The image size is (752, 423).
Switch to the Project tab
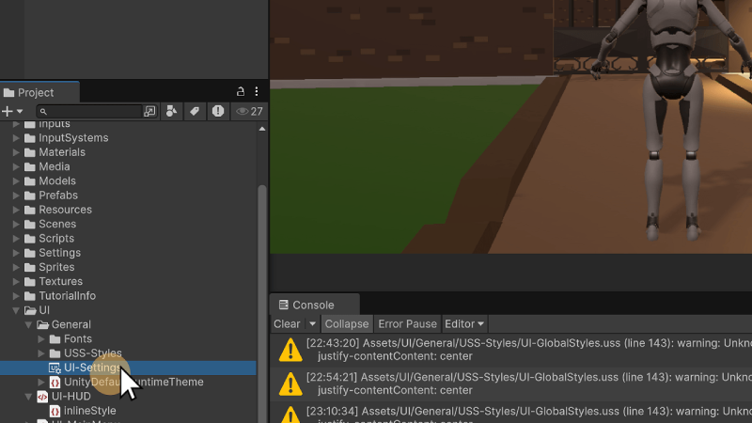tap(39, 92)
